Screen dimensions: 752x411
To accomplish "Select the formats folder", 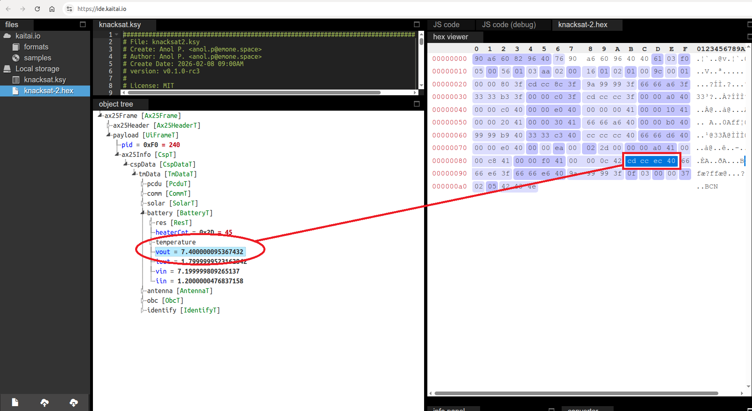I will point(36,47).
